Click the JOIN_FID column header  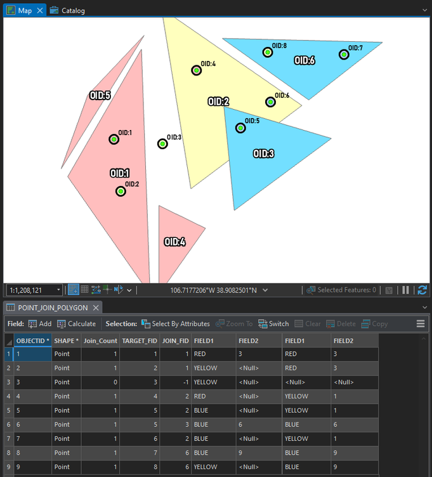click(x=176, y=341)
